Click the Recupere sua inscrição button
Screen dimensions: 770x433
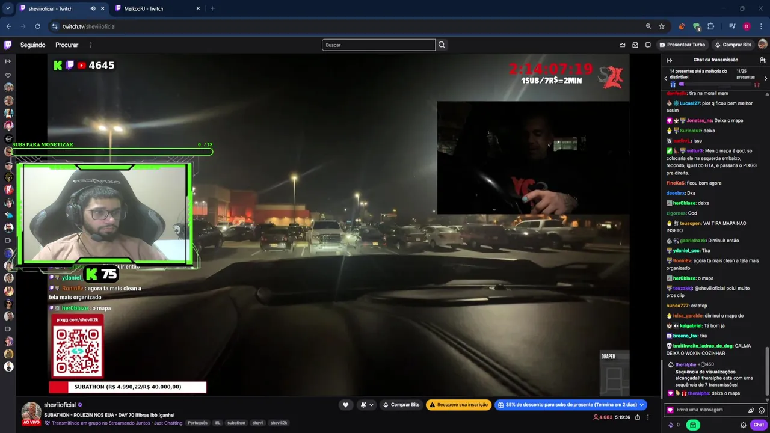pyautogui.click(x=458, y=405)
